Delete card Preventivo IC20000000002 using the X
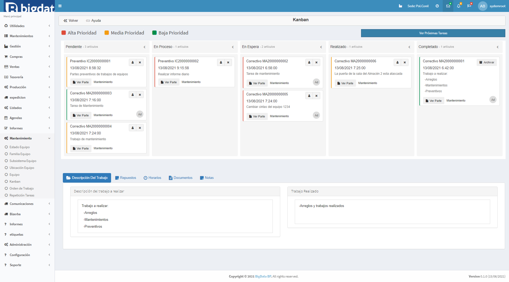This screenshot has width=509, height=282. point(228,62)
